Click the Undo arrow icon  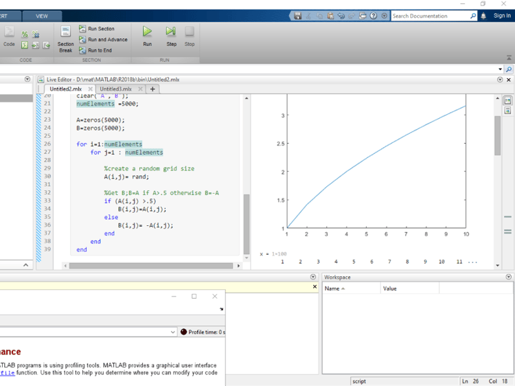(x=341, y=16)
